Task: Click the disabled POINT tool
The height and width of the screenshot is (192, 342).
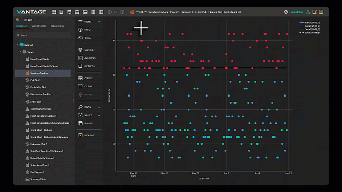Action: click(x=85, y=95)
